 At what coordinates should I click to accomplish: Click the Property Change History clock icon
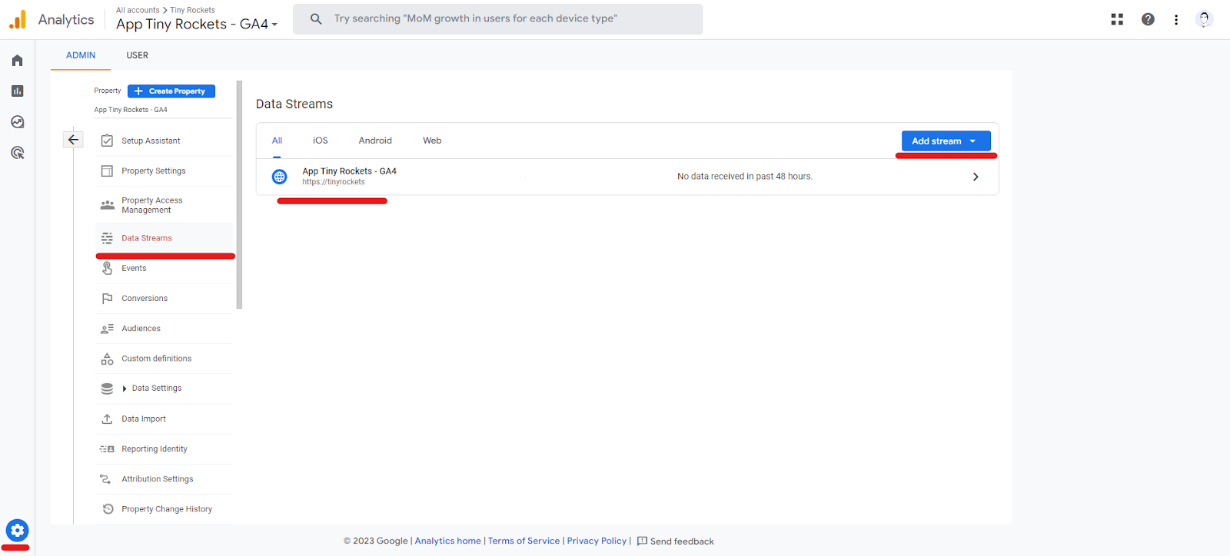point(108,509)
